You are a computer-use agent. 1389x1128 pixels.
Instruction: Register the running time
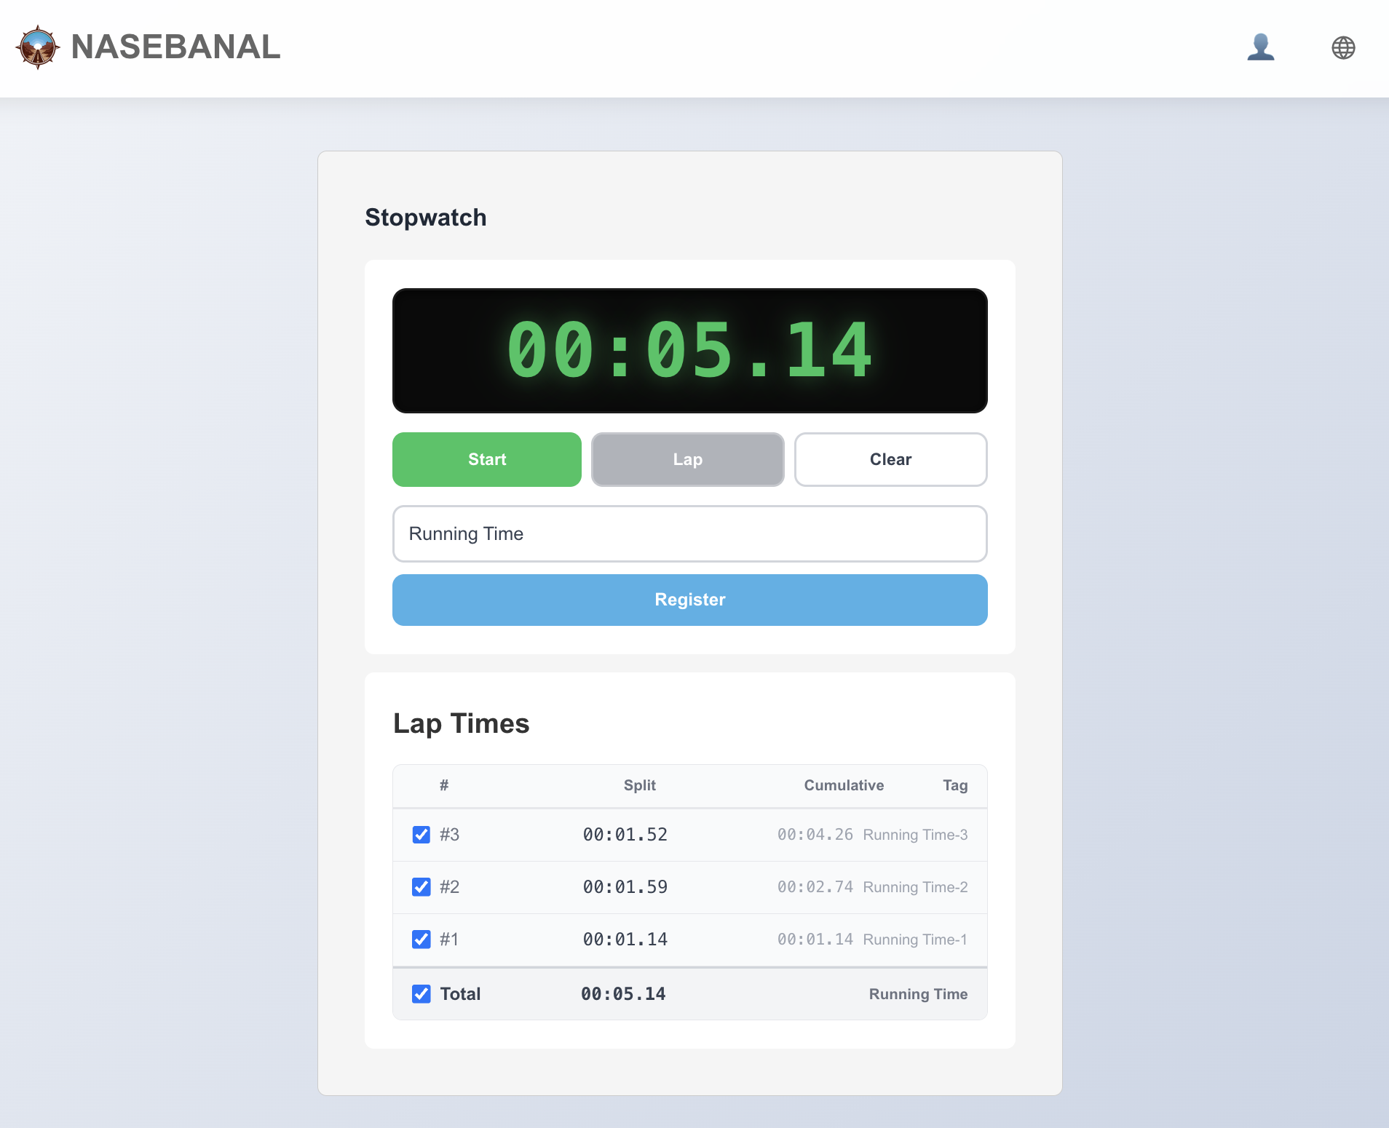tap(689, 600)
